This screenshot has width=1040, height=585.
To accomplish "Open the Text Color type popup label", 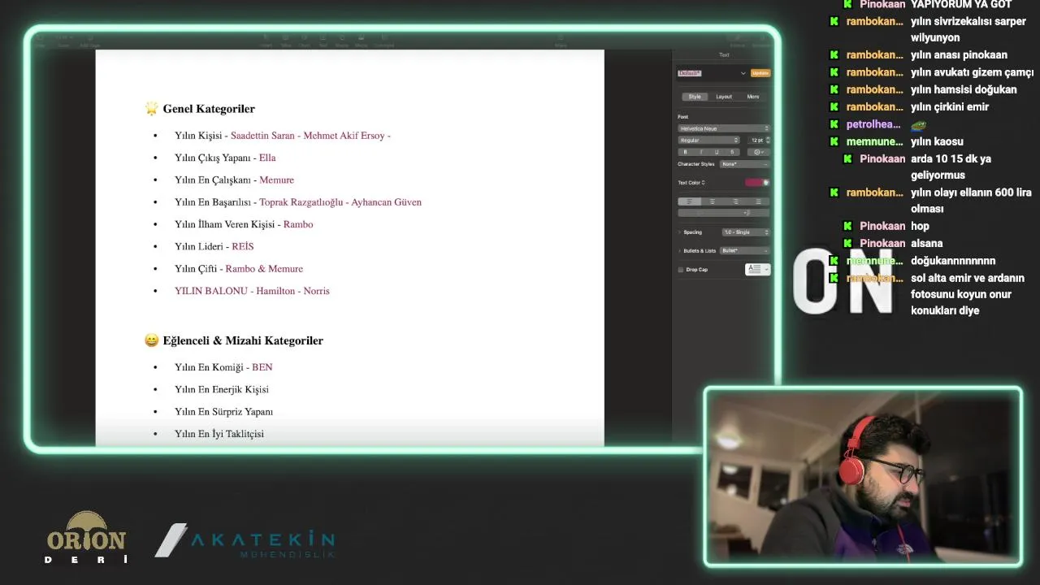I will click(691, 182).
